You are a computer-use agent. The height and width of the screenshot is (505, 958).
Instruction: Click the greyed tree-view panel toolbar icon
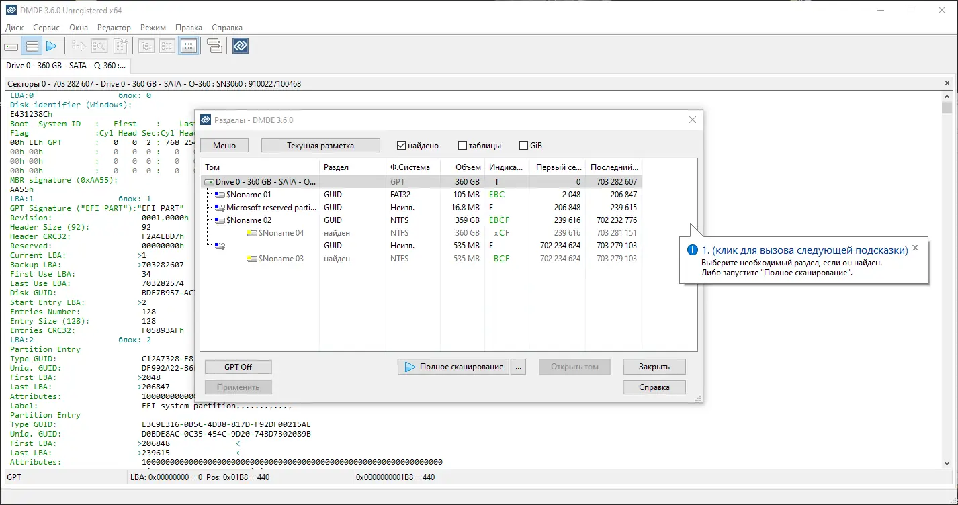(146, 46)
